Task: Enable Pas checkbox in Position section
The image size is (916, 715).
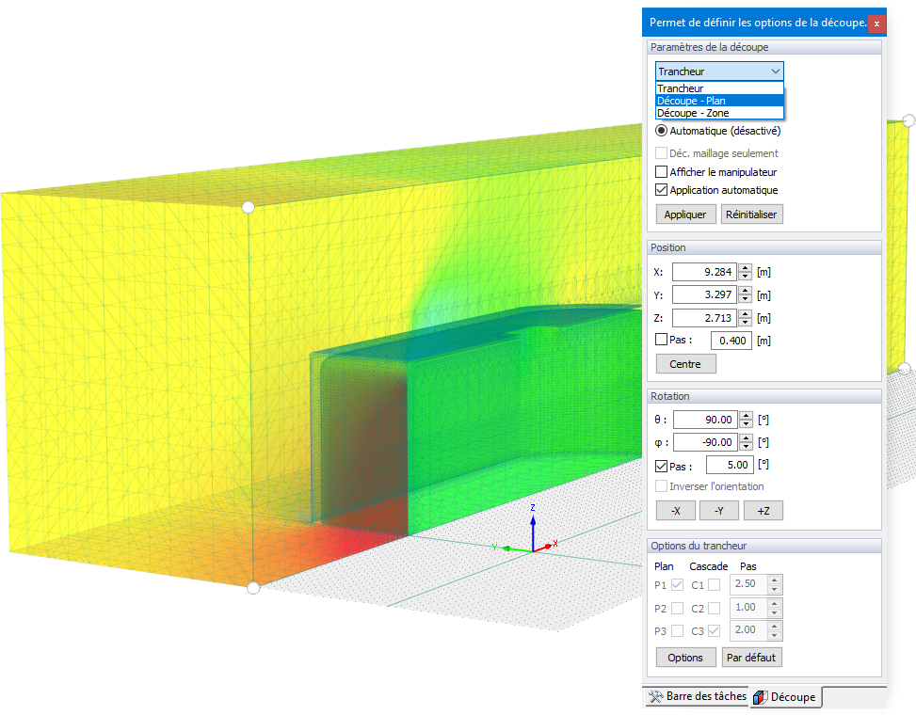Action: click(661, 339)
